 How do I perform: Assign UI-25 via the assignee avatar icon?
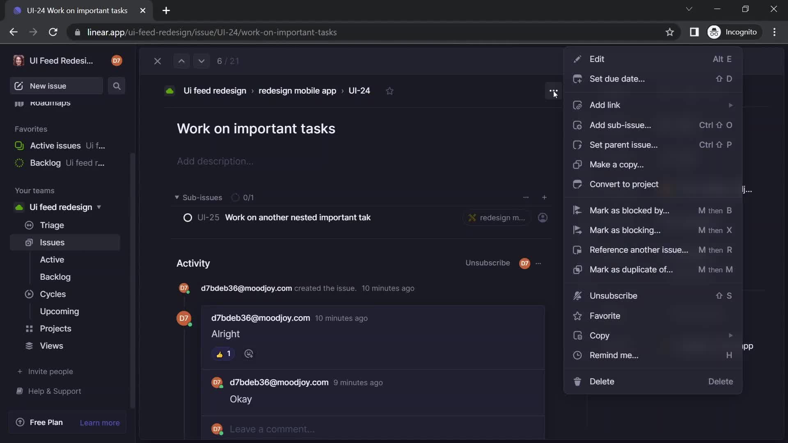coord(543,218)
